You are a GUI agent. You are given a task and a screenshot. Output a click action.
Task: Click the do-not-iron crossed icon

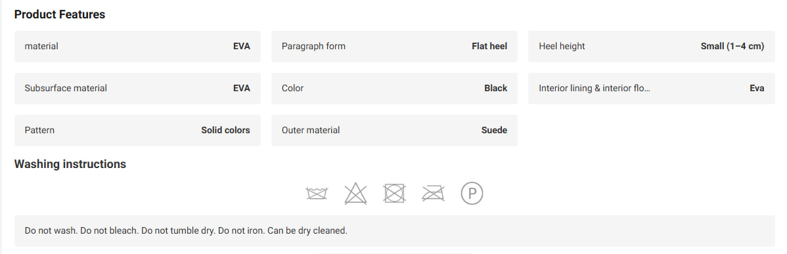click(x=433, y=194)
